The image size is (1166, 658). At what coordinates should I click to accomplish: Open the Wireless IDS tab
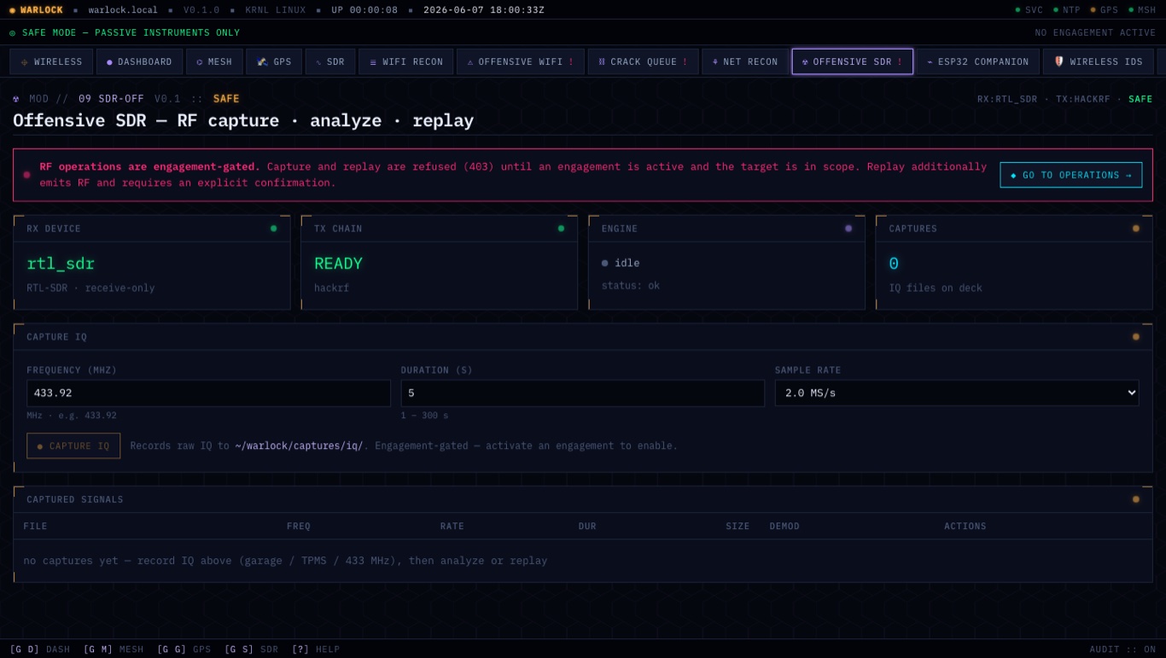click(x=1099, y=61)
